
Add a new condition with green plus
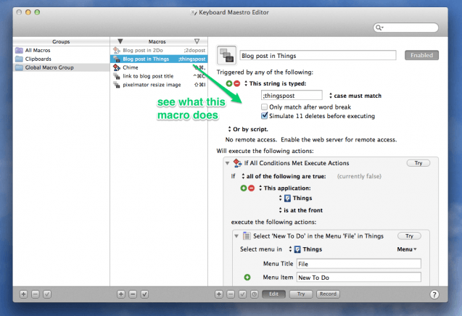[x=244, y=188]
